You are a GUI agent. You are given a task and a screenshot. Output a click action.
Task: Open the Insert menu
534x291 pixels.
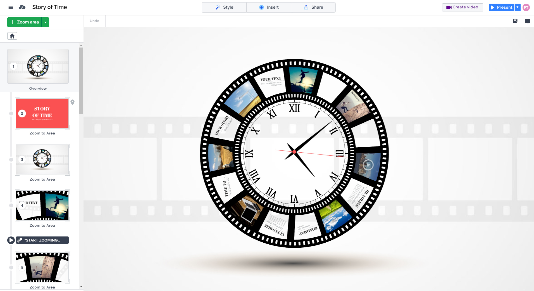tap(268, 7)
